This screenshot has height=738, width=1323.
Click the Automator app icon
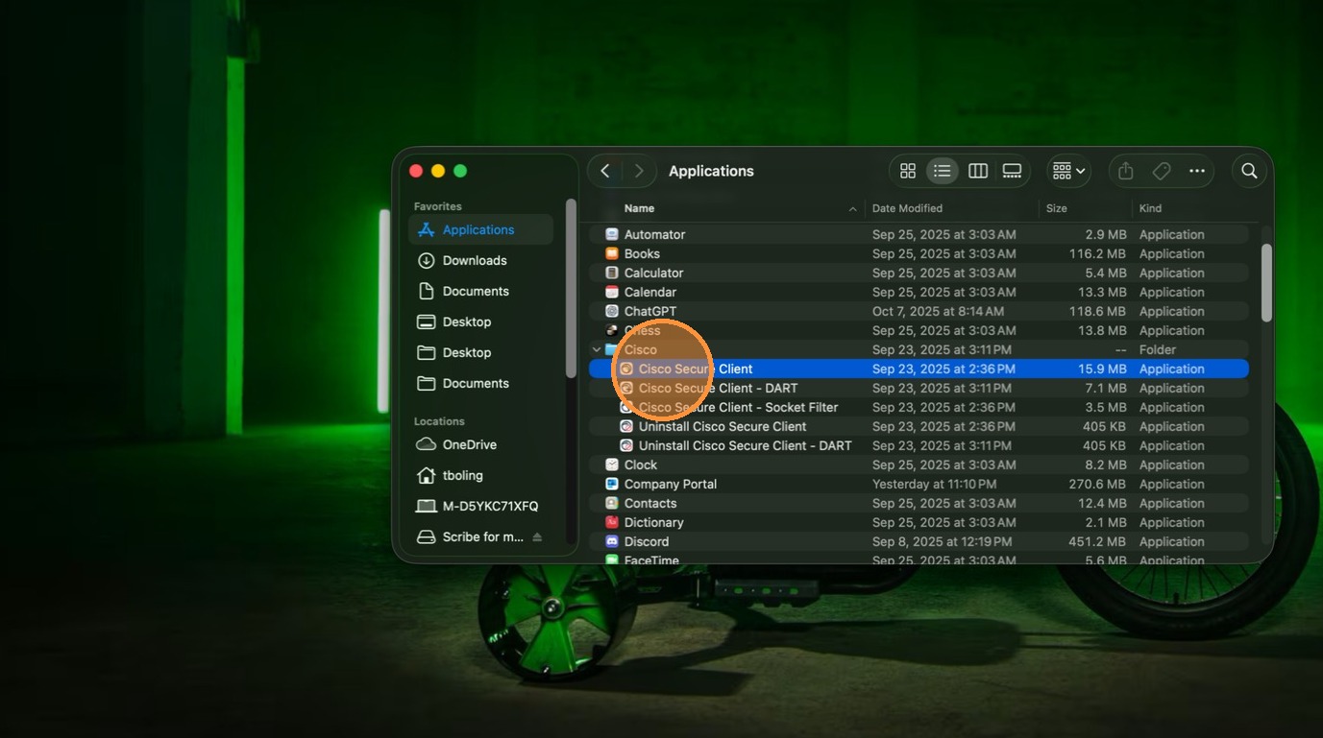pos(612,234)
